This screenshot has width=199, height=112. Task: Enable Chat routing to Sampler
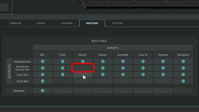(63, 91)
